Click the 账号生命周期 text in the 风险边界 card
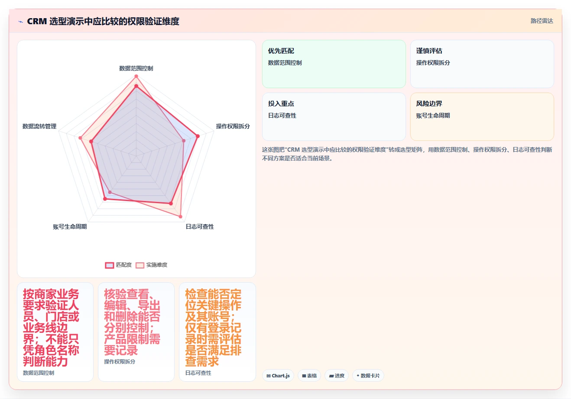Image resolution: width=571 pixels, height=399 pixels. pyautogui.click(x=433, y=115)
